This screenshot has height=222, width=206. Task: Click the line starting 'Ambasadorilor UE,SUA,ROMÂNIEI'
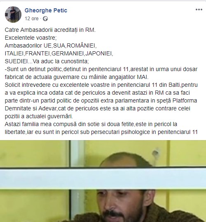(51, 45)
